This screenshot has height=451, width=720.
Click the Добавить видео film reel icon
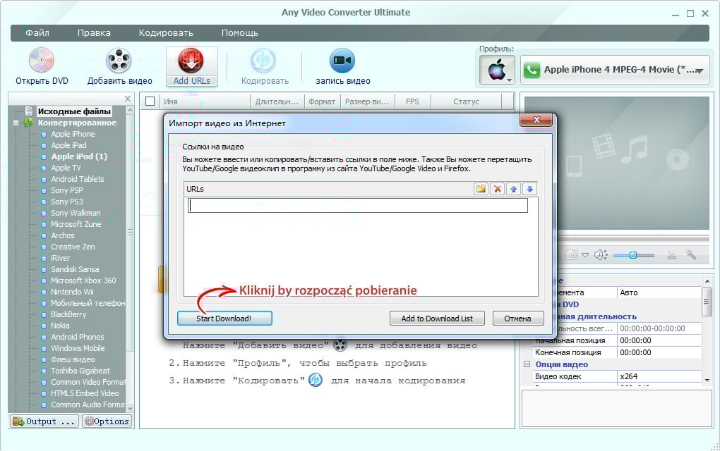click(x=119, y=61)
